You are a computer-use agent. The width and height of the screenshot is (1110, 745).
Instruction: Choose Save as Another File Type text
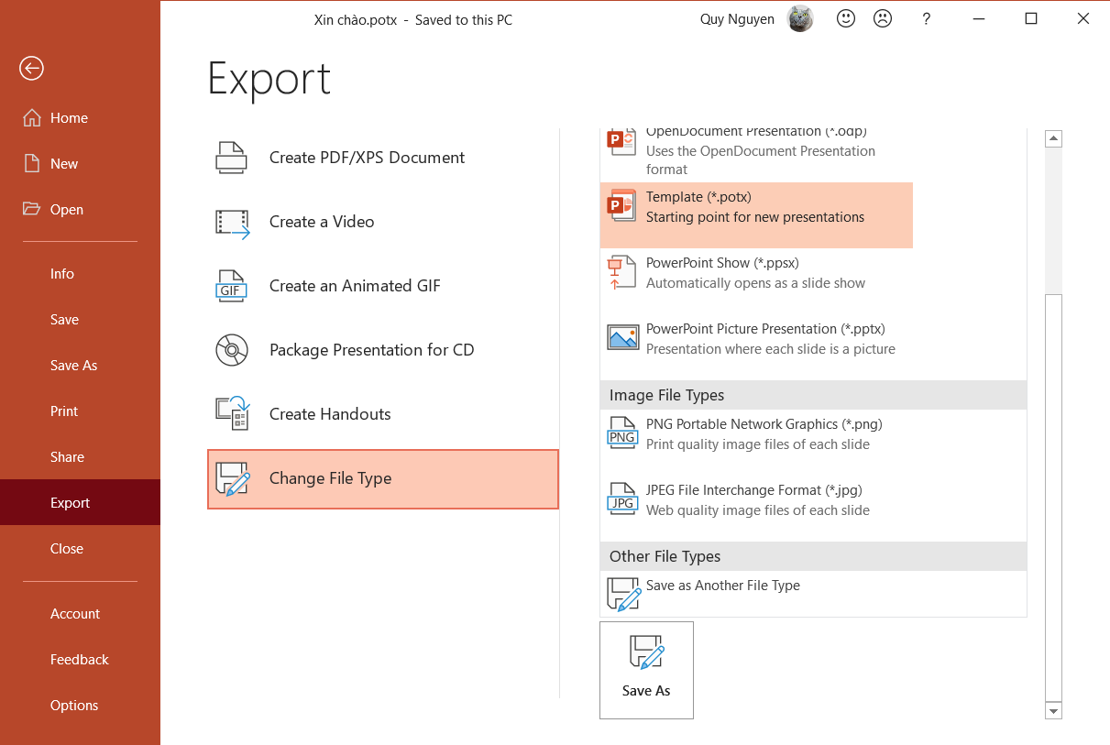tap(723, 586)
